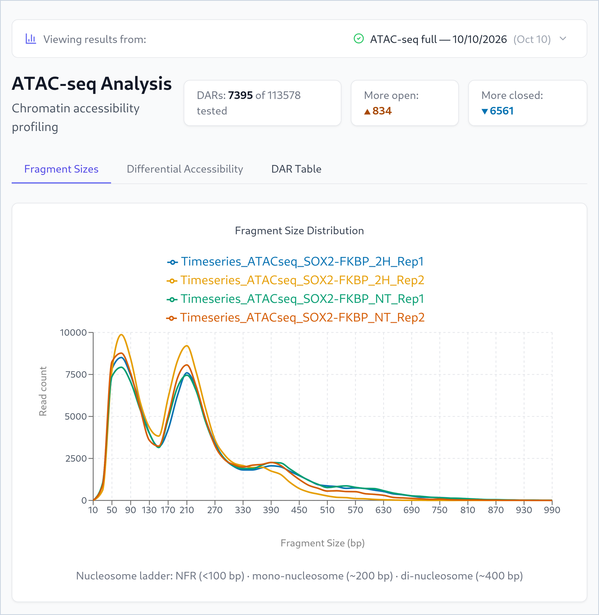
Task: Open the ATAC-seq full run selector
Action: (x=460, y=39)
